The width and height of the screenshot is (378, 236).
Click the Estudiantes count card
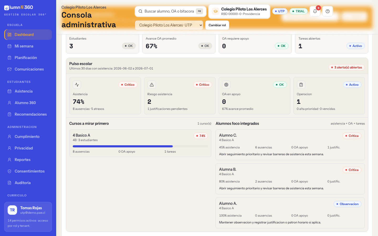(x=102, y=44)
